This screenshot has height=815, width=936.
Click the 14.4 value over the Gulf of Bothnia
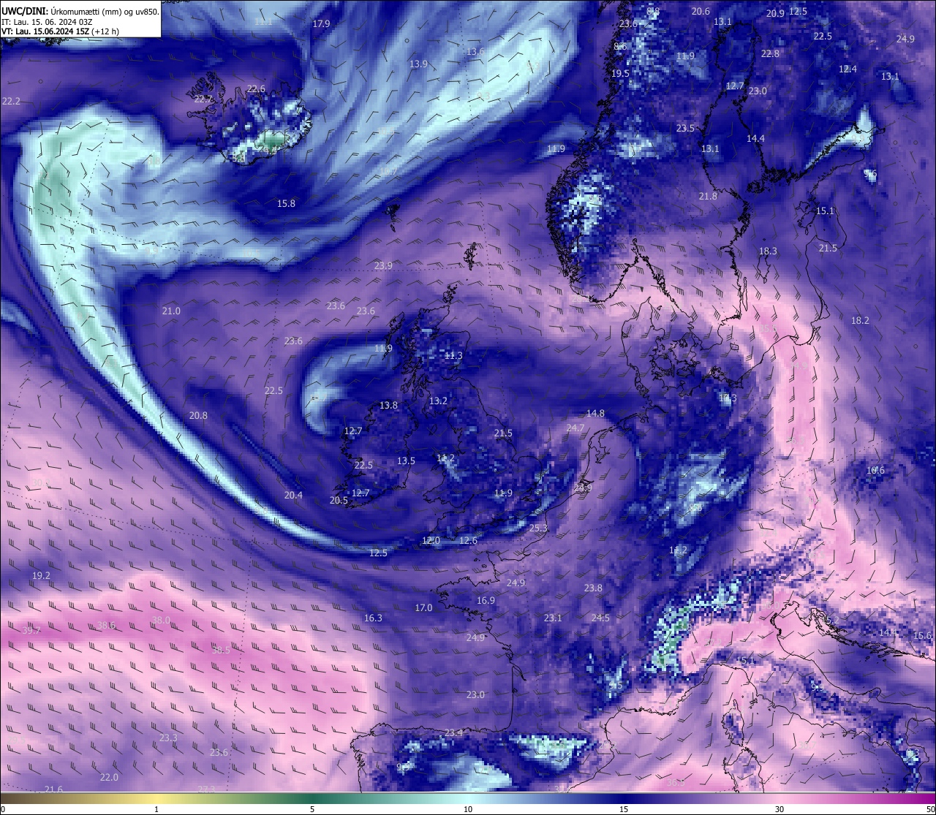click(x=755, y=138)
